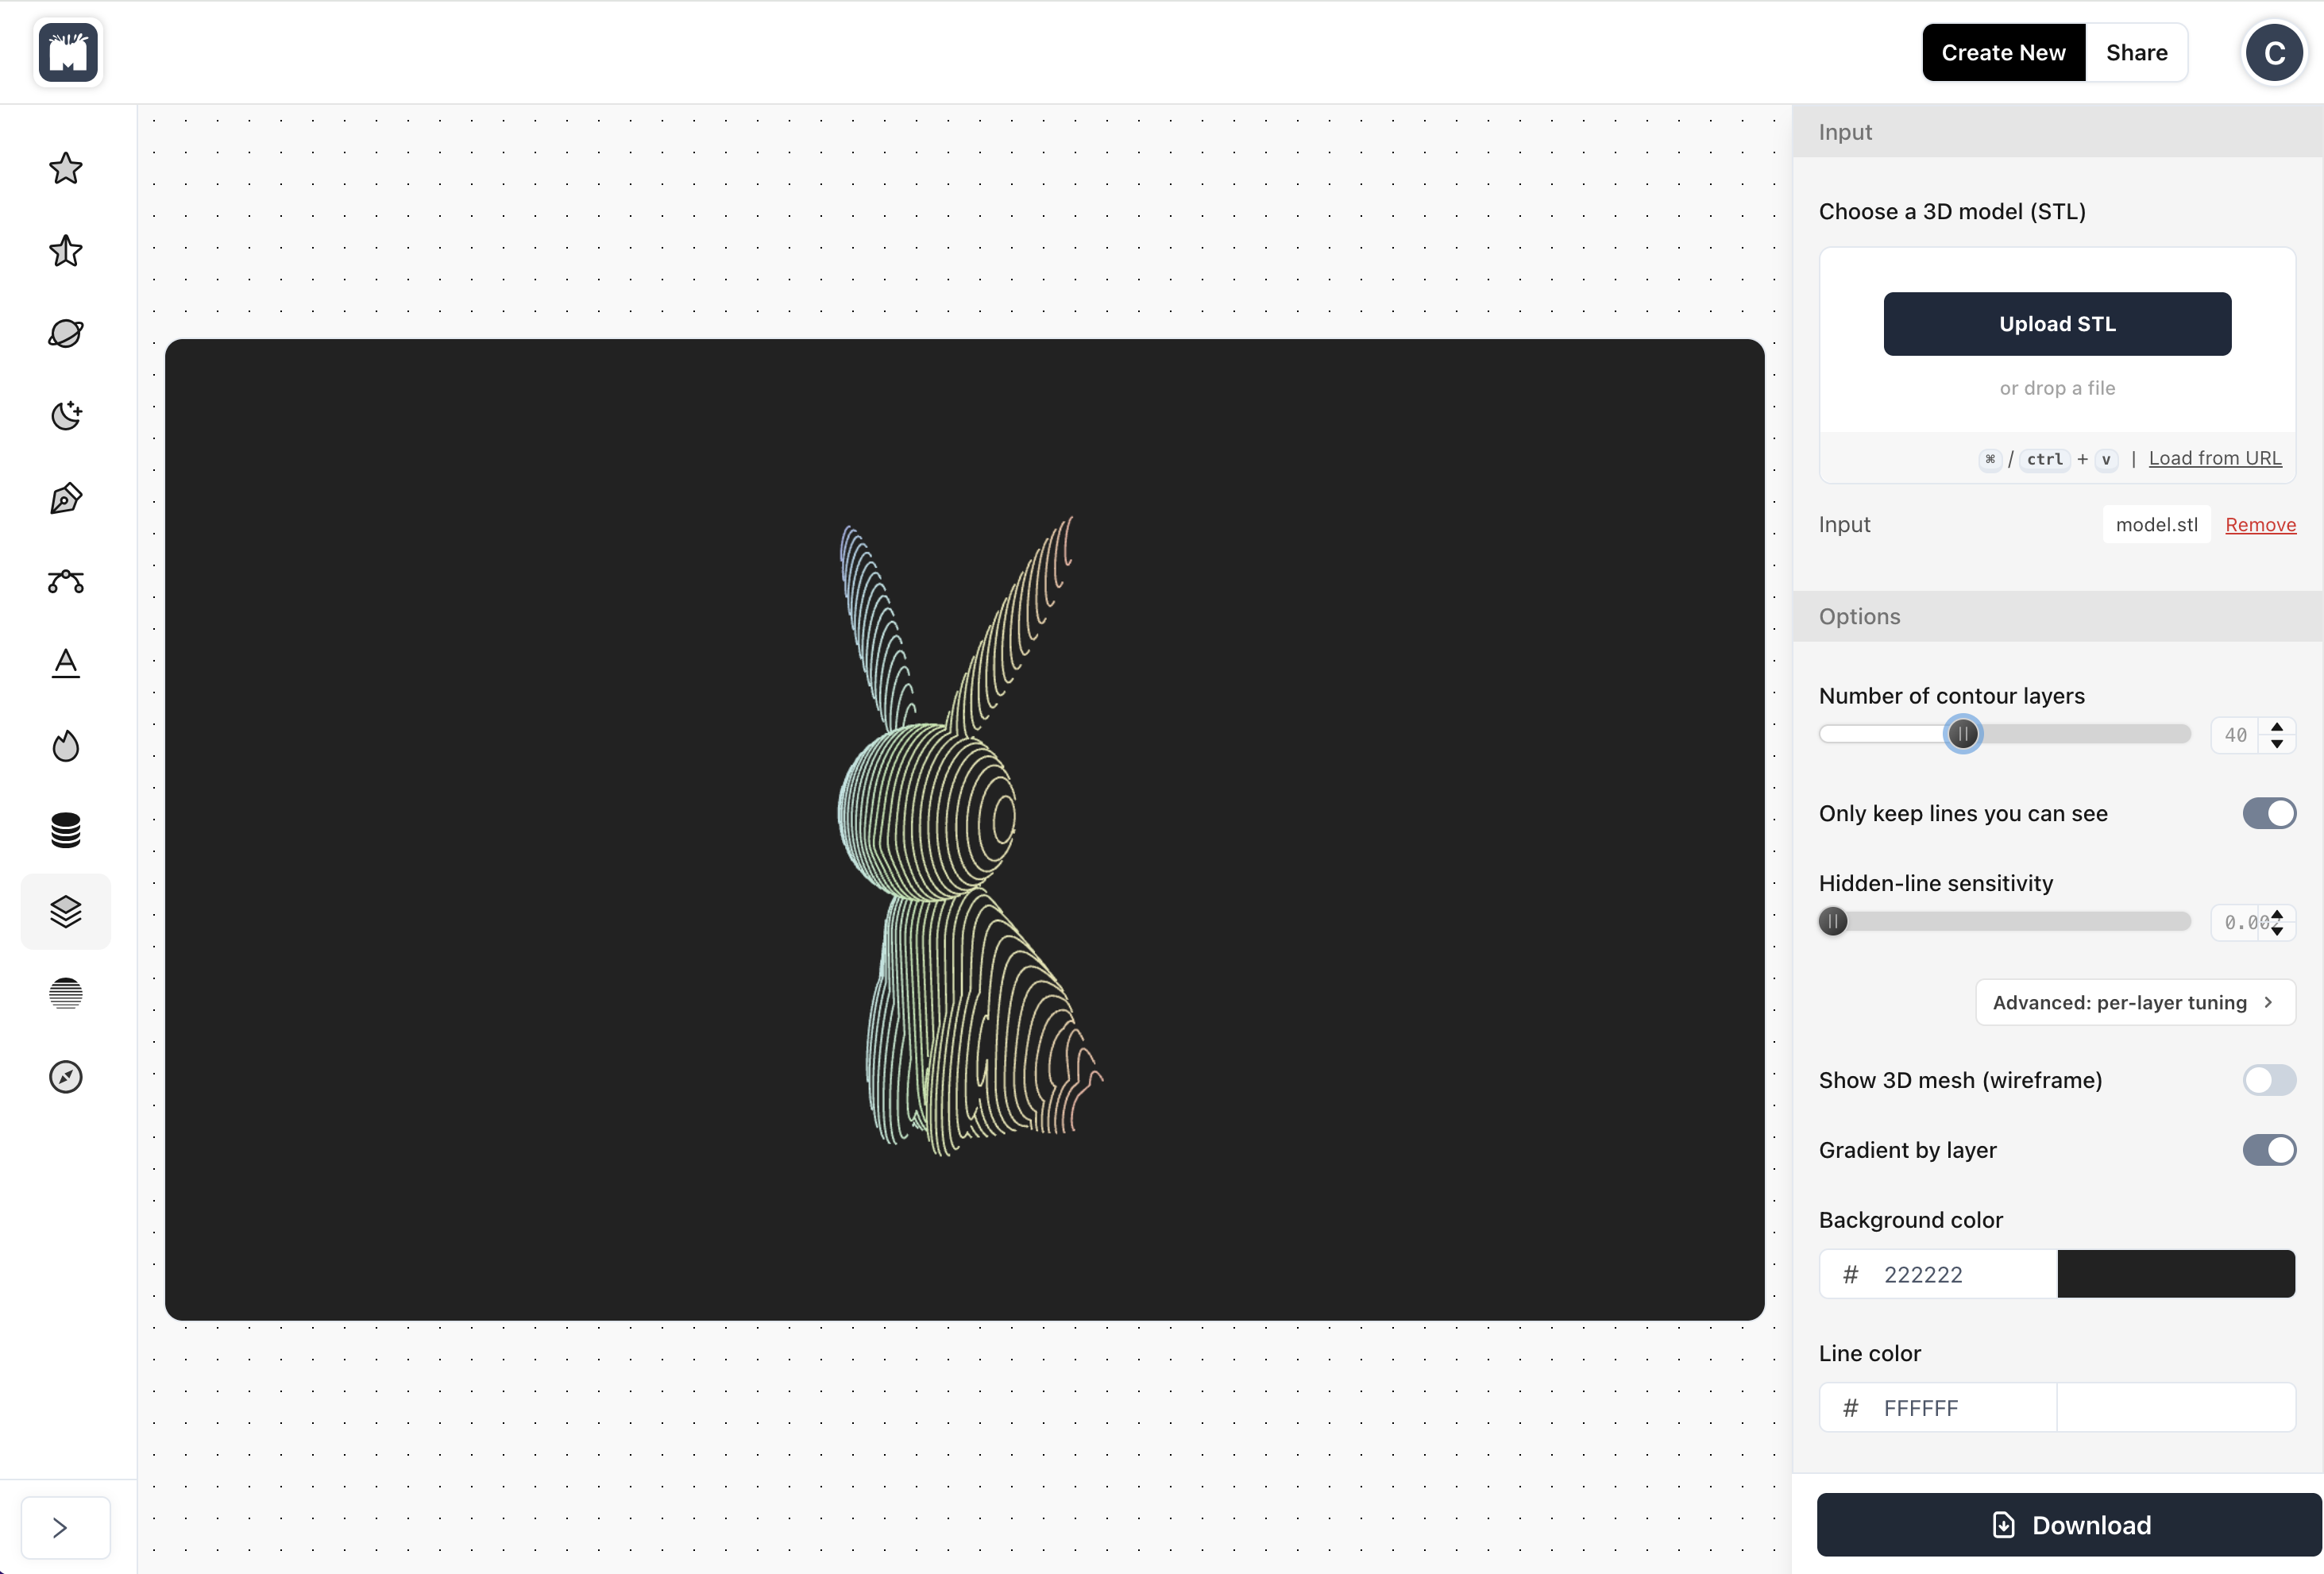Increase contour layers with stepper arrow
This screenshot has height=1574, width=2324.
[2277, 727]
